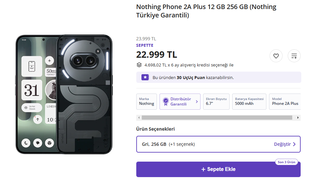Expand Distribütör Garantili chevron

197,102
